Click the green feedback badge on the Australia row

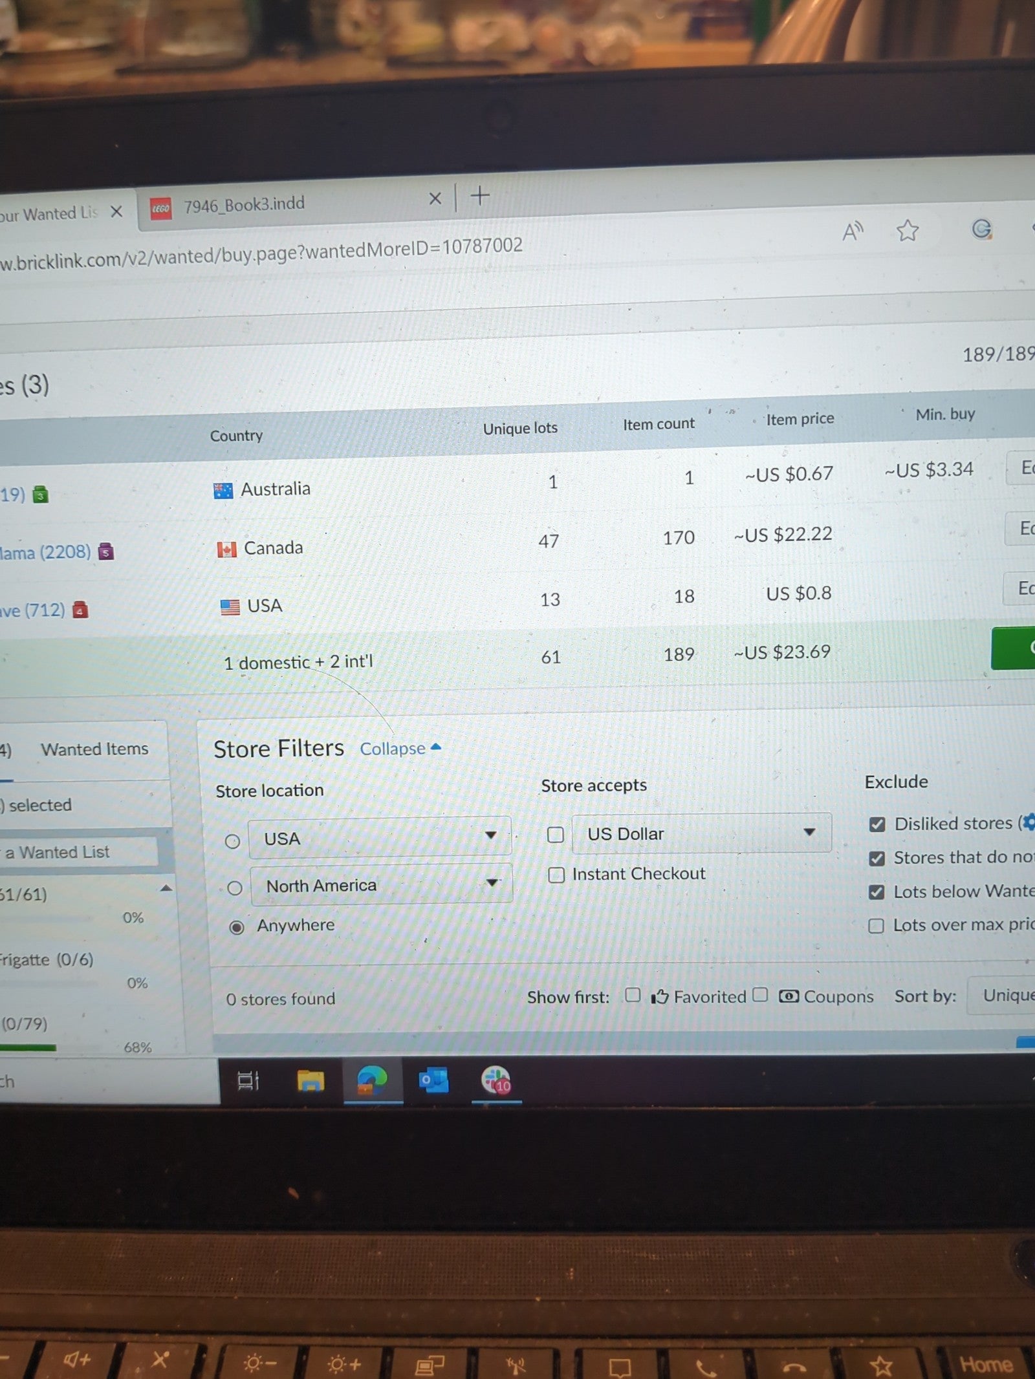pyautogui.click(x=40, y=496)
